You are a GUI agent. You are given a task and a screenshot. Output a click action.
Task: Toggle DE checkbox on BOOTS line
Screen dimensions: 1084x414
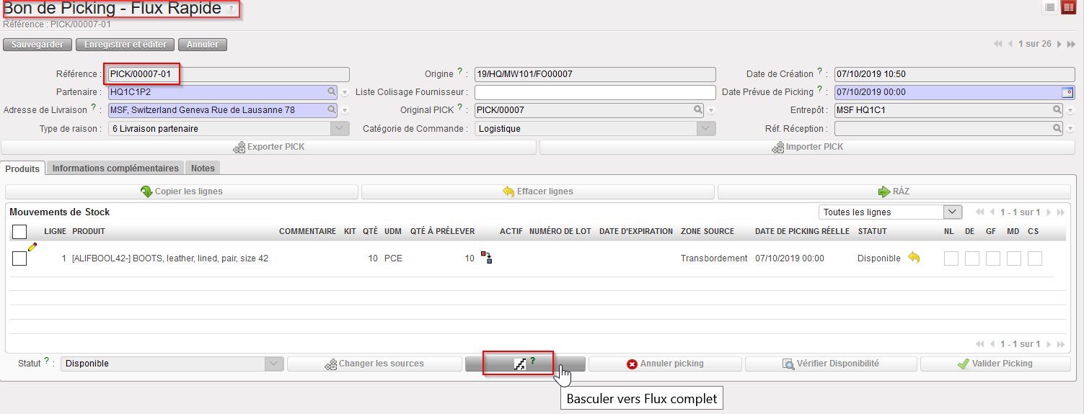coord(971,258)
